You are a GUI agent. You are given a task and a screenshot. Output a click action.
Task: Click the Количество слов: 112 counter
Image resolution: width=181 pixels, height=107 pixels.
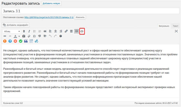13,103
